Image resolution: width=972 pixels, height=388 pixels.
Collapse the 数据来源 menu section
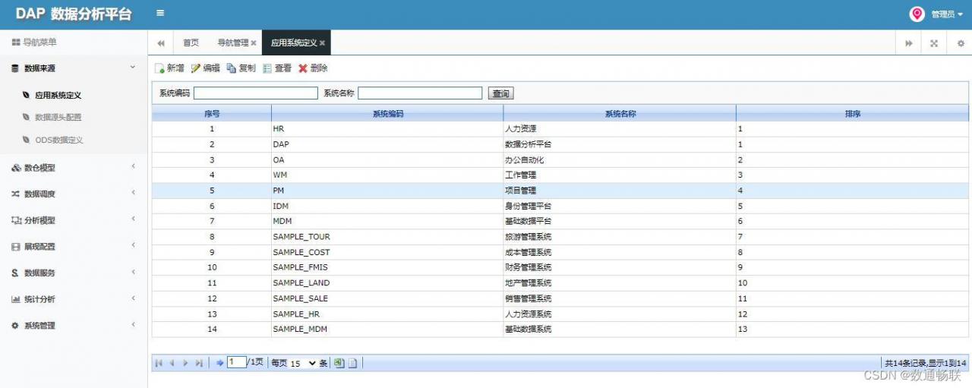click(74, 68)
